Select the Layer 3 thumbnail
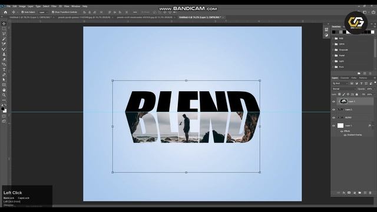Screen dimensions: 377x212 343,102
